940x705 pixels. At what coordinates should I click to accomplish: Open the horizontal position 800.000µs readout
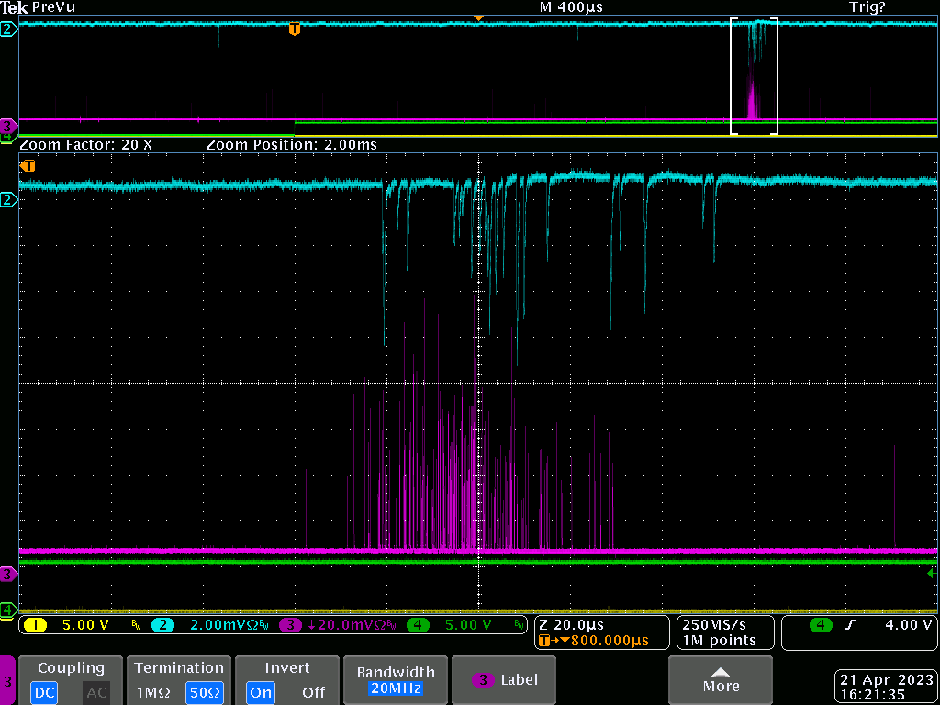[x=593, y=641]
